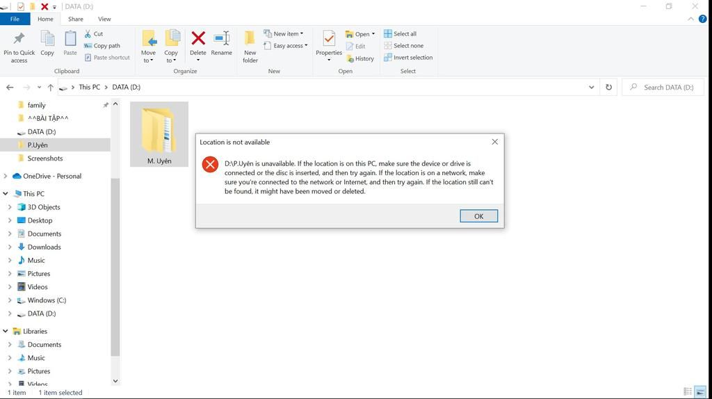Viewport: 712px width, 399px height.
Task: Select the M. Uyên folder thumbnail
Action: (x=159, y=134)
